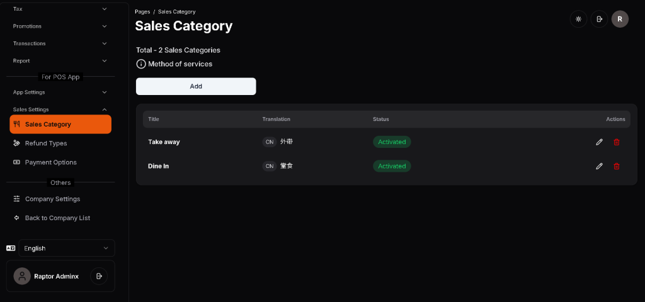Click the Method of services info icon
645x302 pixels.
tap(141, 64)
